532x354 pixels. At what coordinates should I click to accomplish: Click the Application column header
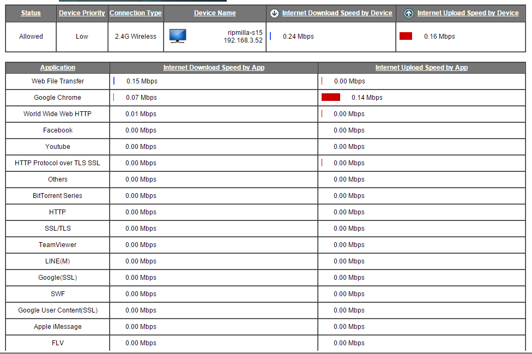pyautogui.click(x=58, y=68)
